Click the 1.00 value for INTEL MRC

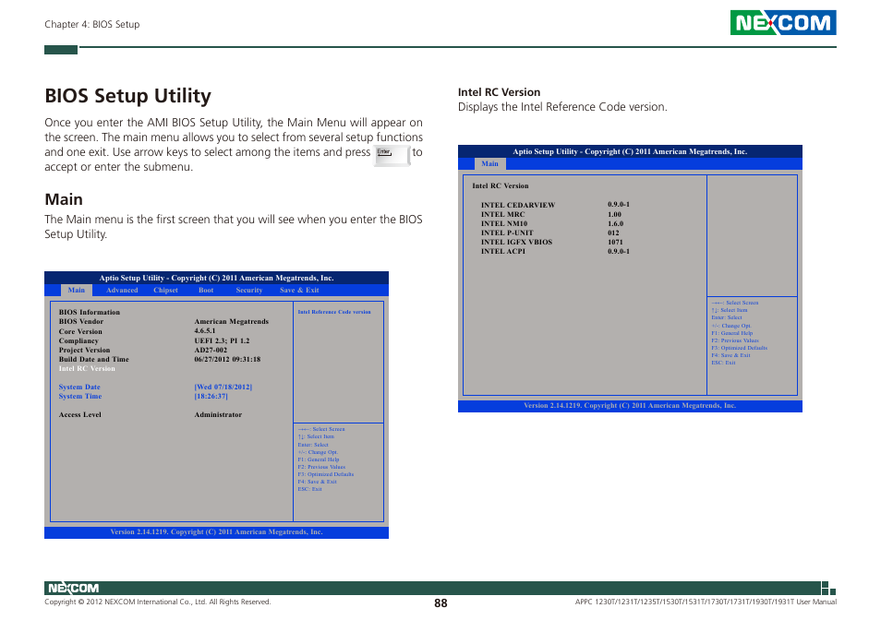click(615, 214)
